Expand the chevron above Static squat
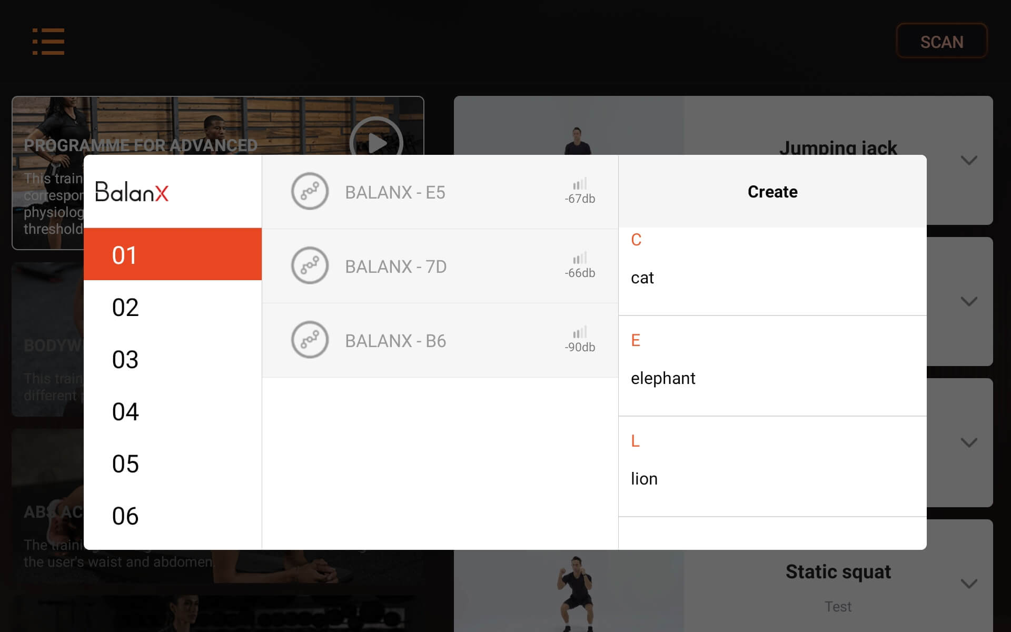The image size is (1011, 632). [969, 442]
